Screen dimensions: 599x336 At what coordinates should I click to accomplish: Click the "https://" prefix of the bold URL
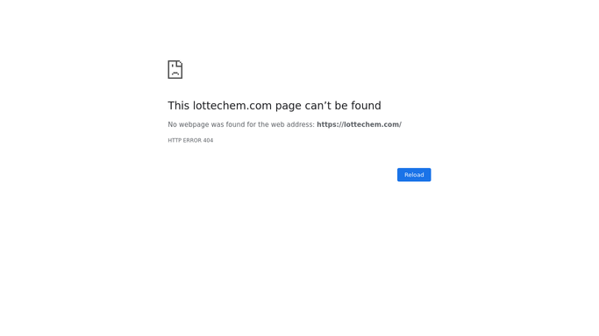pos(331,124)
